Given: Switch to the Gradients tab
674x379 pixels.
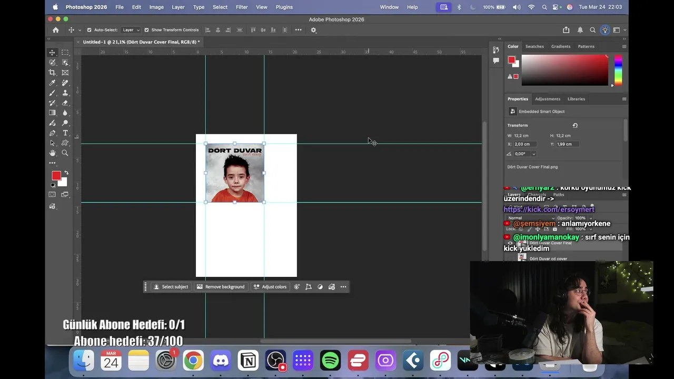Looking at the screenshot, I should pos(561,46).
